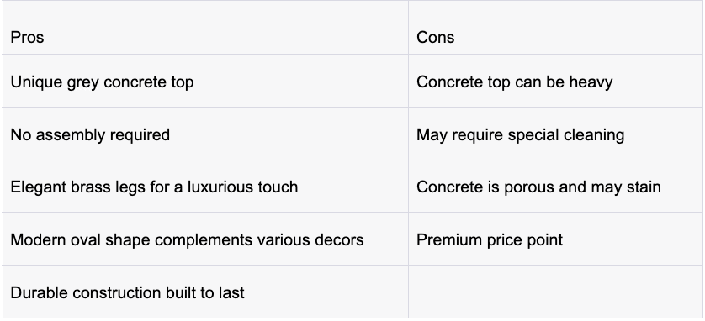This screenshot has height=321, width=705.
Task: Click the 'Modern oval shape complements' cell
Action: [205, 239]
